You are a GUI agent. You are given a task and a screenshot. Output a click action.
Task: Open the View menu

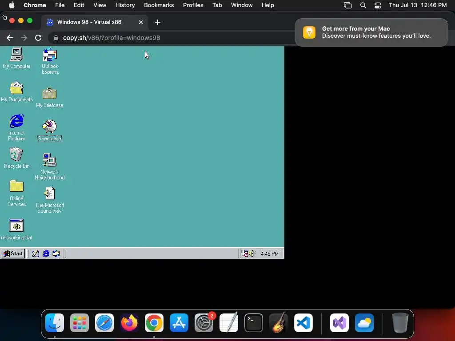pyautogui.click(x=100, y=5)
